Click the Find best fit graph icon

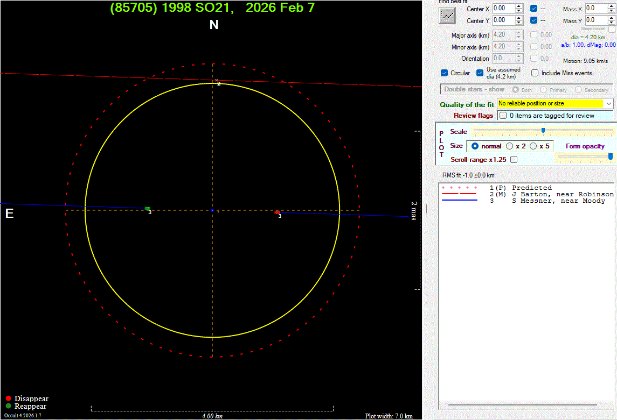click(x=447, y=16)
